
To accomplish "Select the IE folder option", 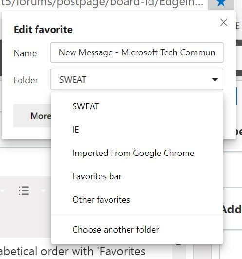I will pyautogui.click(x=137, y=129).
